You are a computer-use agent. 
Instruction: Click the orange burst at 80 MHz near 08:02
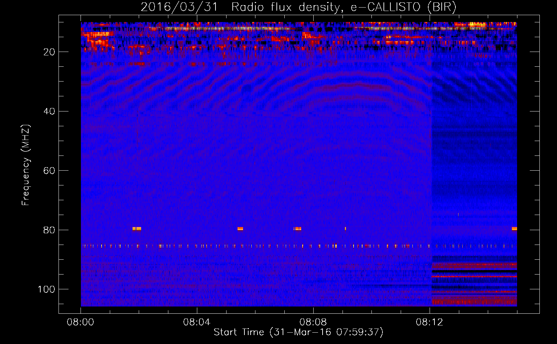click(137, 229)
